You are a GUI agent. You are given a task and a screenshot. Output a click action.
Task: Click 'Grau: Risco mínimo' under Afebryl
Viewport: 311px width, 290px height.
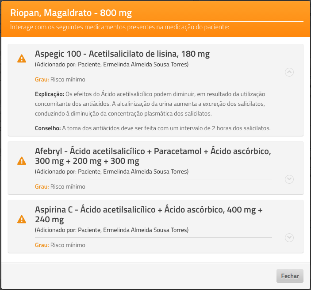(60, 186)
